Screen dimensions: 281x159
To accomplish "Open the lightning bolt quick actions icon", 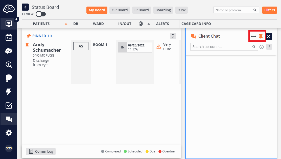I will [x=9, y=92].
